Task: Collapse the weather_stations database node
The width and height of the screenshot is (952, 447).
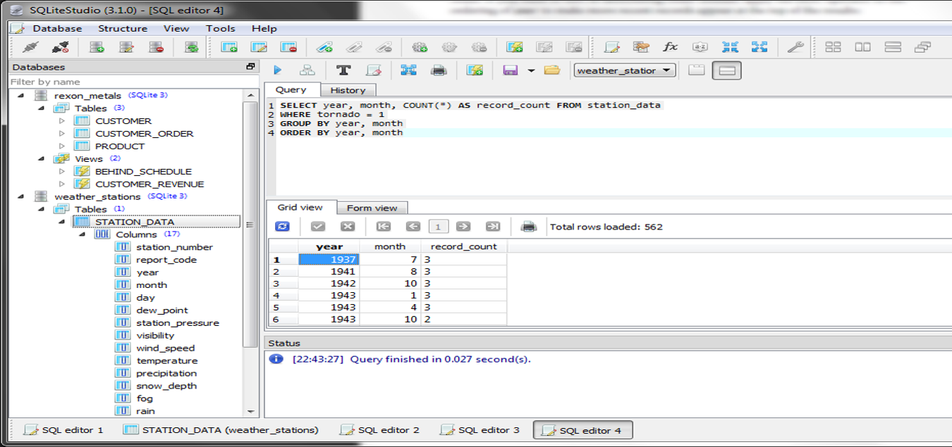Action: 20,197
